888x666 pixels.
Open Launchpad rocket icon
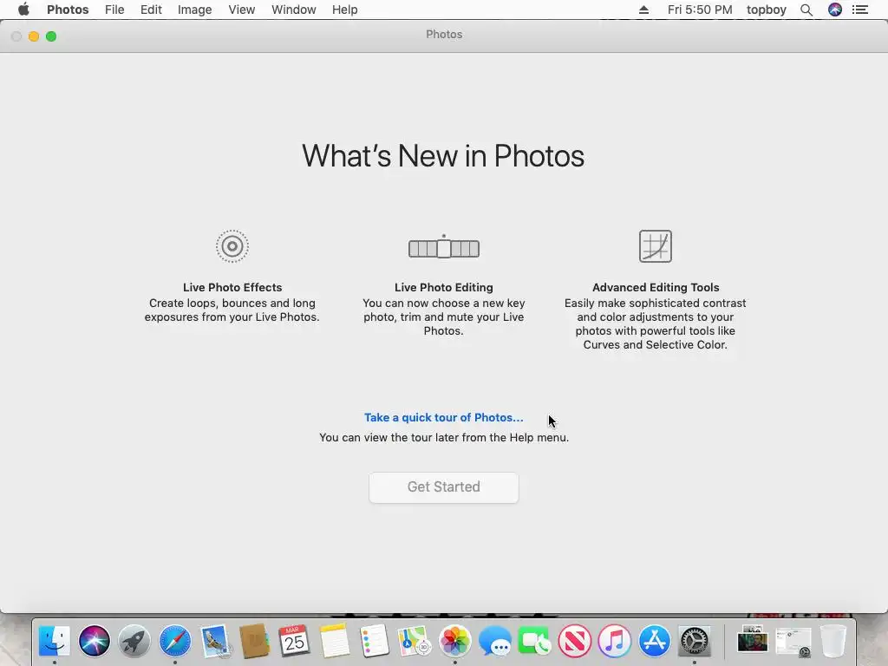coord(134,641)
